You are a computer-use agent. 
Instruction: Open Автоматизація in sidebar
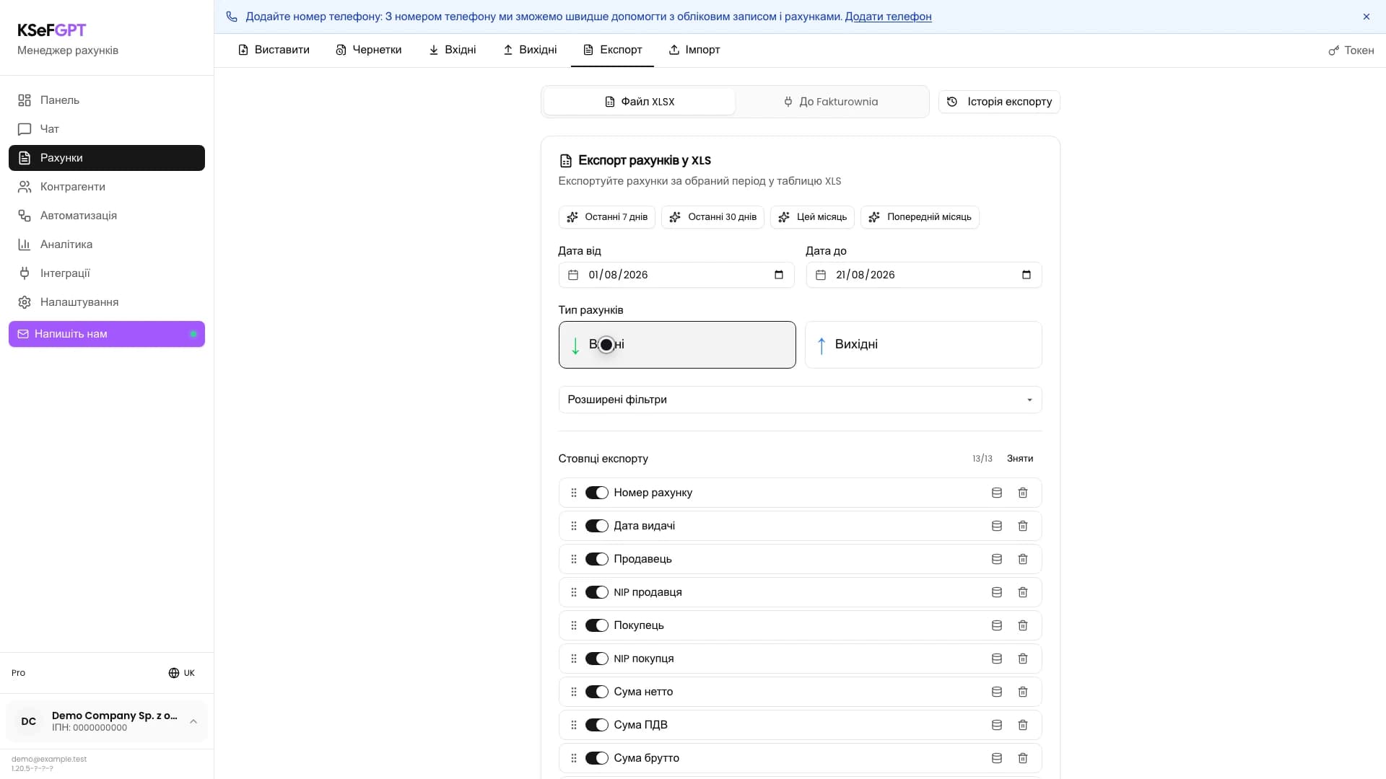[x=107, y=216]
